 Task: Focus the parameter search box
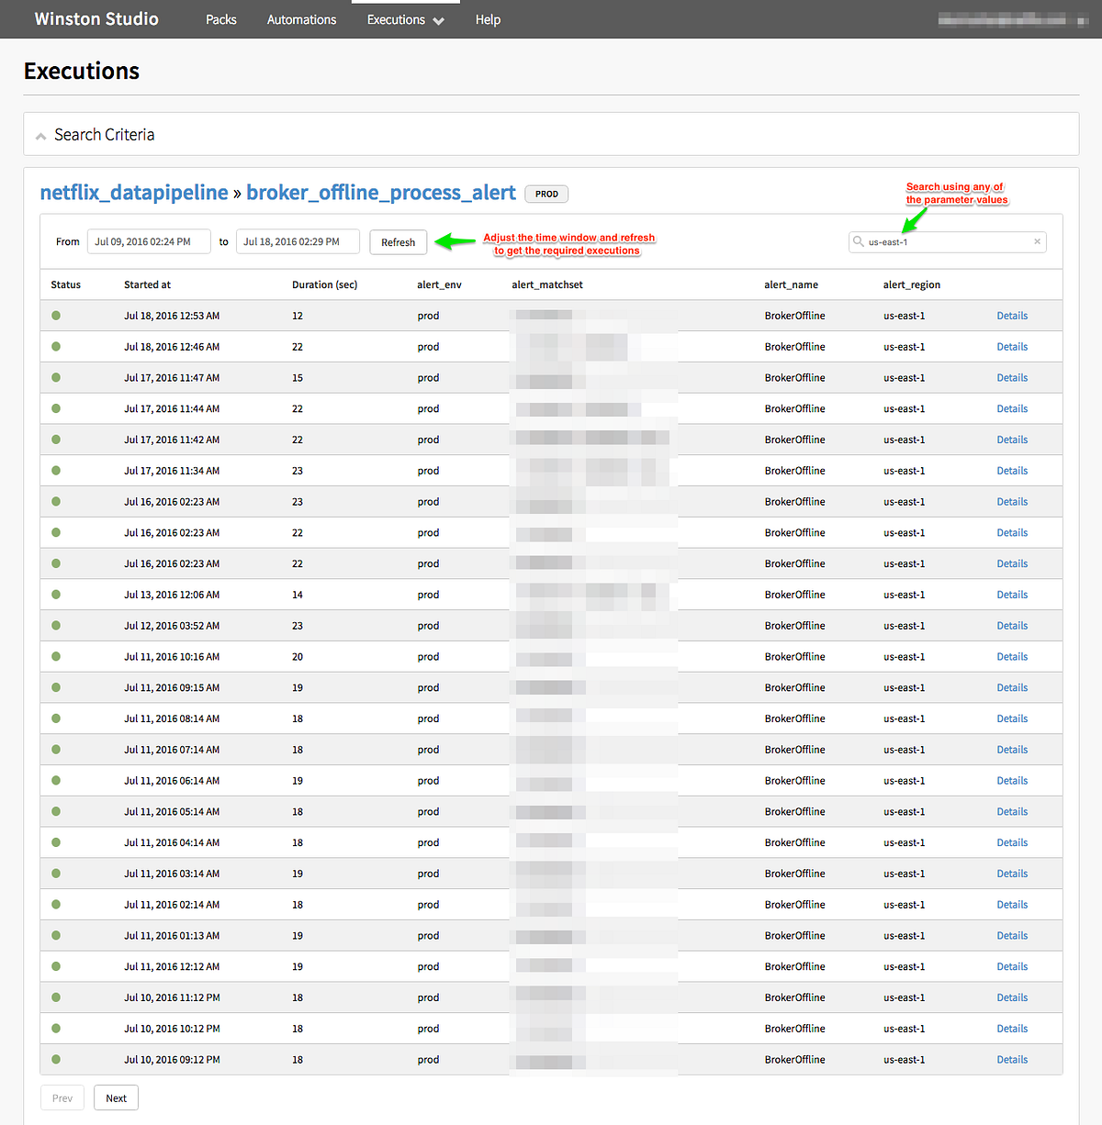click(x=948, y=242)
